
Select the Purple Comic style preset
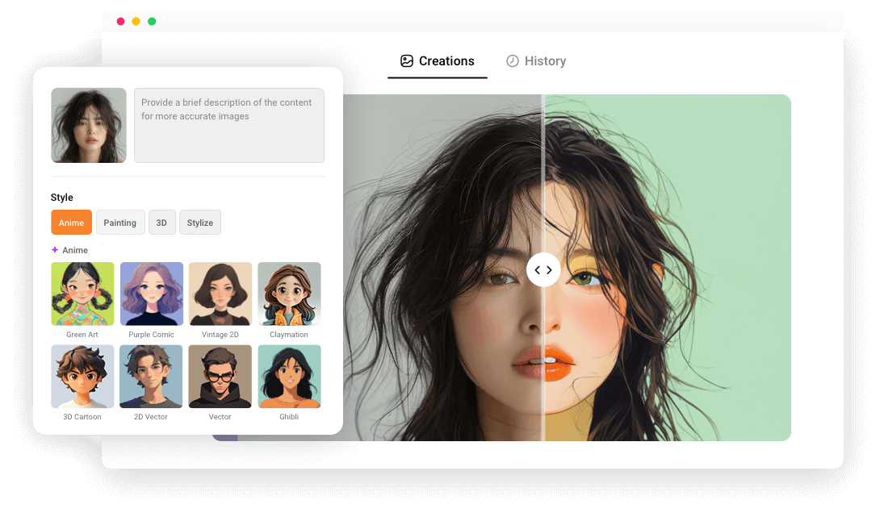(151, 294)
